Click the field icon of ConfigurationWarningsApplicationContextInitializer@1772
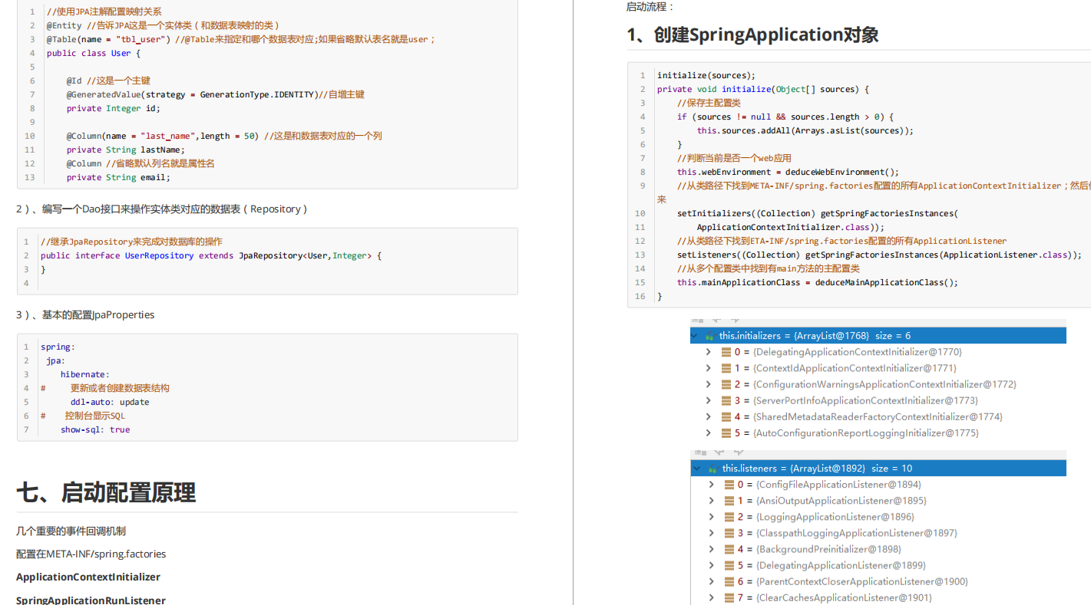 pyautogui.click(x=726, y=384)
